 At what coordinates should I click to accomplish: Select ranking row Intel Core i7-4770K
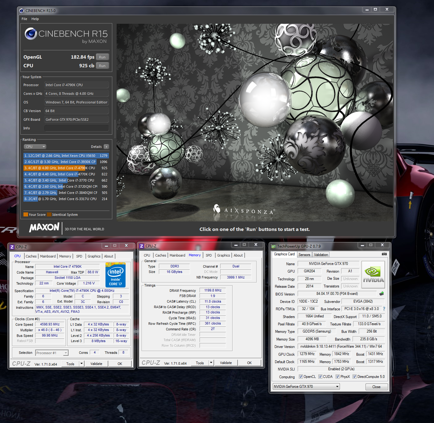coord(66,174)
